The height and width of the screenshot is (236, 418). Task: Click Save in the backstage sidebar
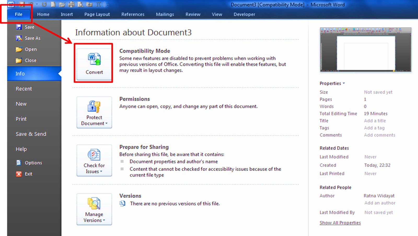point(25,27)
